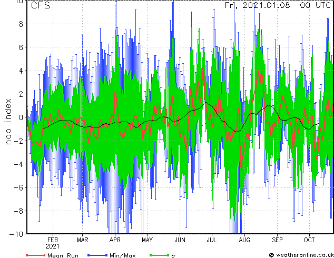Click the FEB month label
334x258 pixels.
pos(53,240)
